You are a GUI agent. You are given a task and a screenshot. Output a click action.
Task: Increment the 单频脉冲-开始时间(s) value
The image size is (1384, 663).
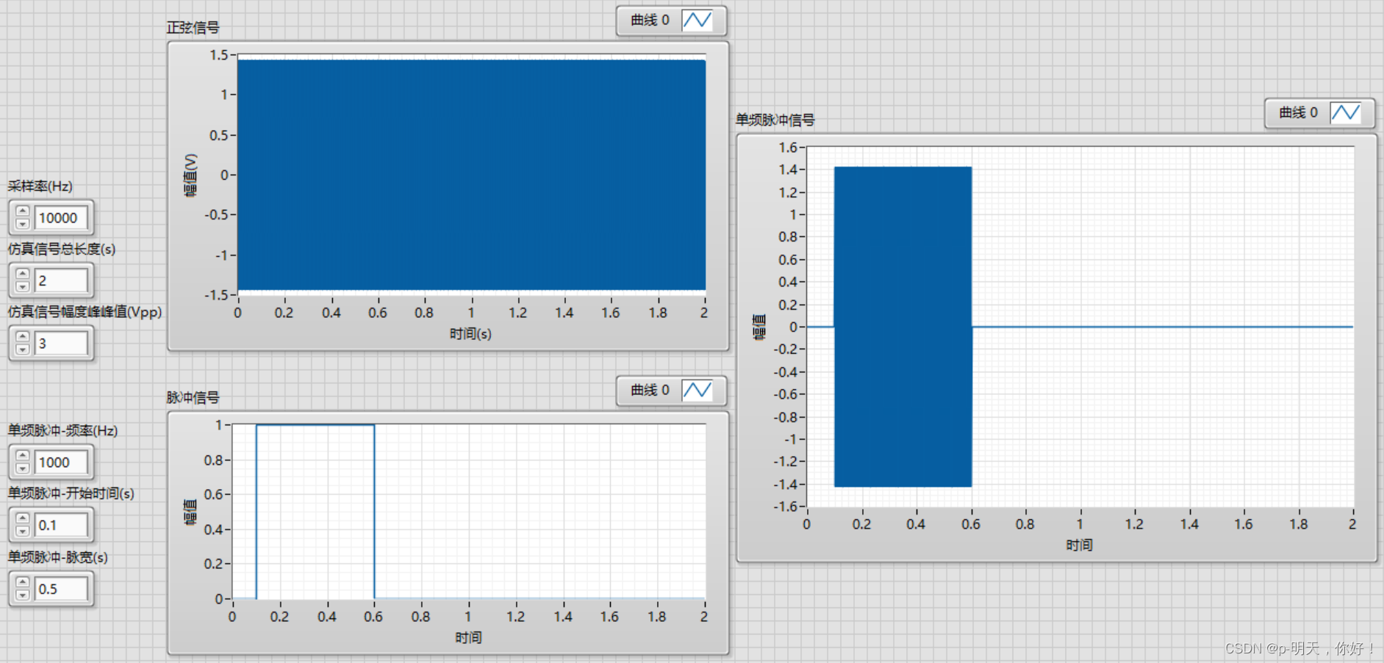[22, 519]
